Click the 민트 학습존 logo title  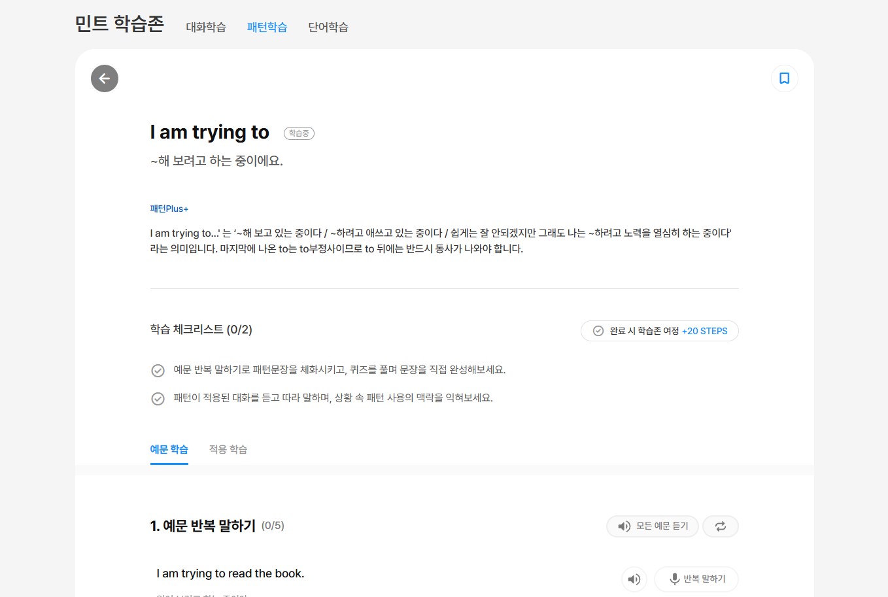click(x=120, y=24)
